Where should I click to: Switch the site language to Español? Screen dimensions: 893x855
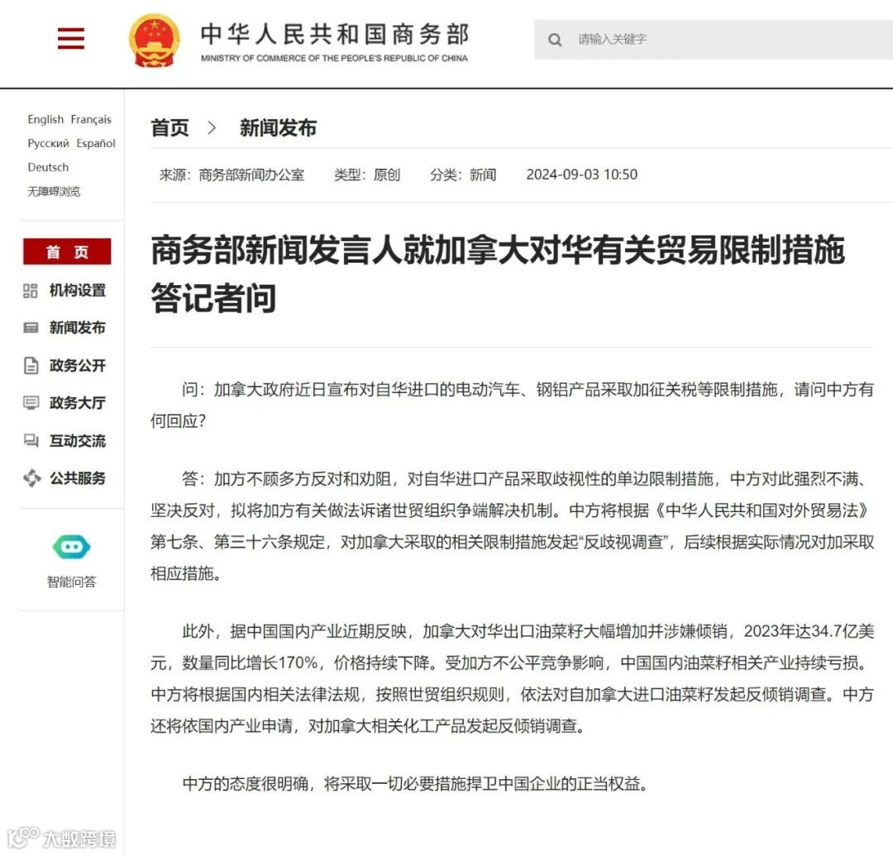click(x=96, y=144)
